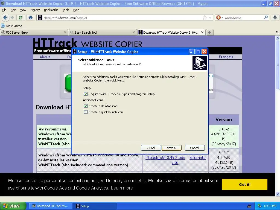Click HTTrack site favicon in address bar
This screenshot has height=210, width=280.
click(40, 17)
